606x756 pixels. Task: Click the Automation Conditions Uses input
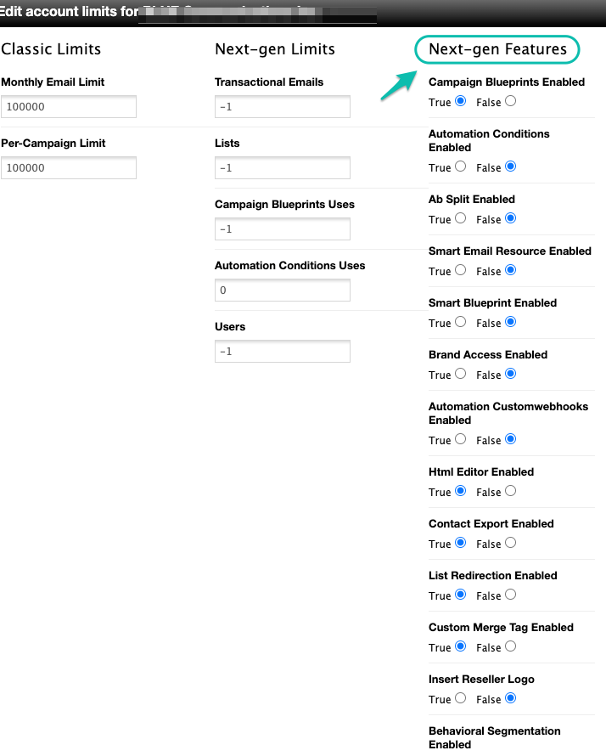tap(283, 291)
